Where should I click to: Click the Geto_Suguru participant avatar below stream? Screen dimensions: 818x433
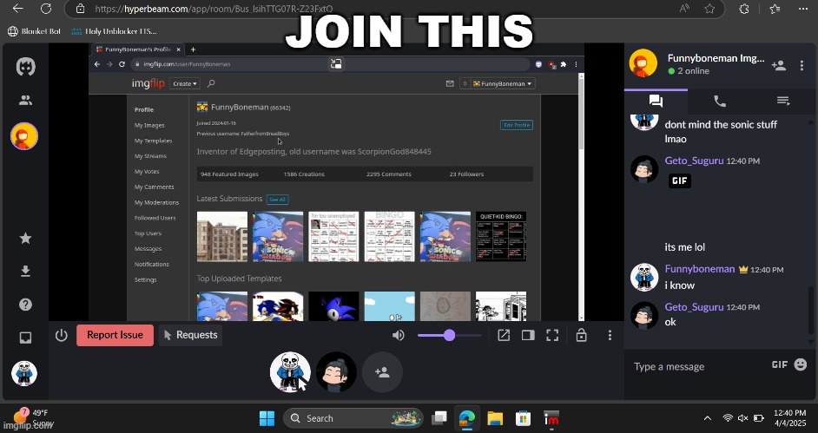[336, 372]
